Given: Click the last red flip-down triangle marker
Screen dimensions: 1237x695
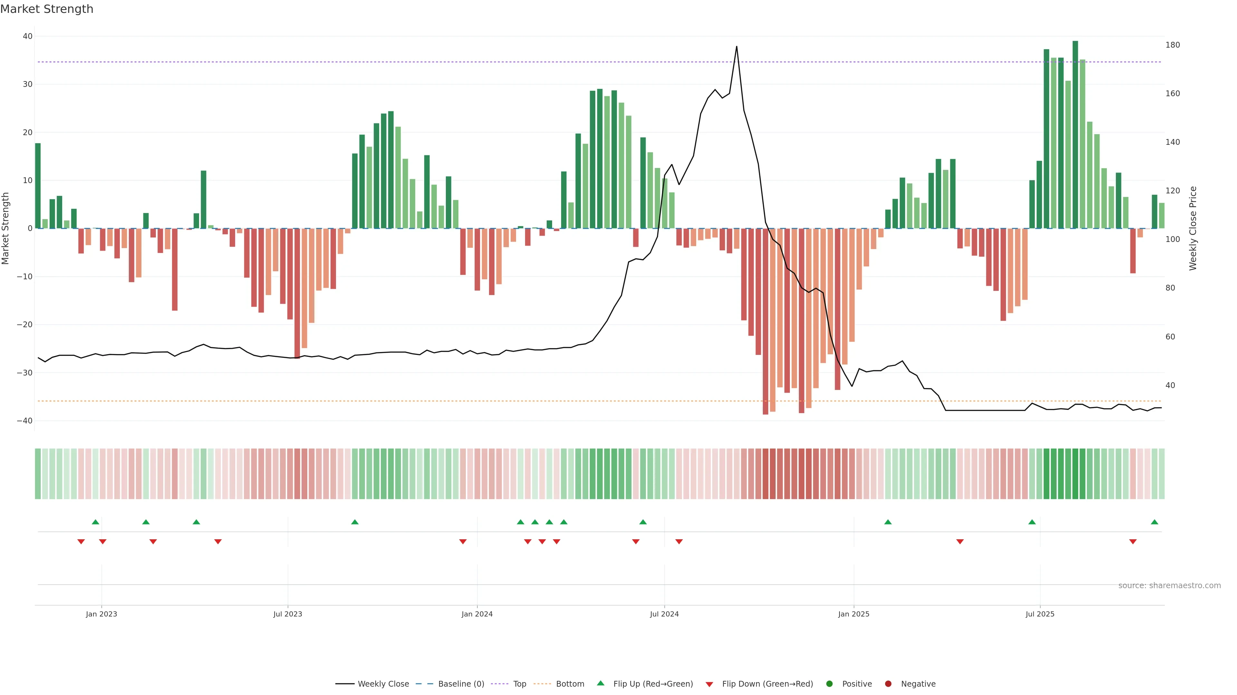Looking at the screenshot, I should [1133, 542].
